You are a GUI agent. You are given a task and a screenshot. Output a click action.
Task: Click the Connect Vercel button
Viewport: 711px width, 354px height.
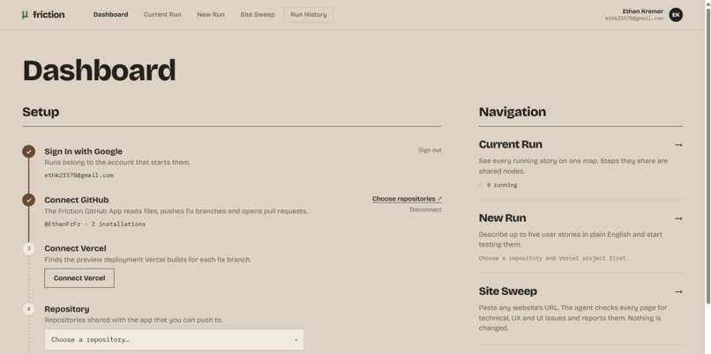coord(79,278)
